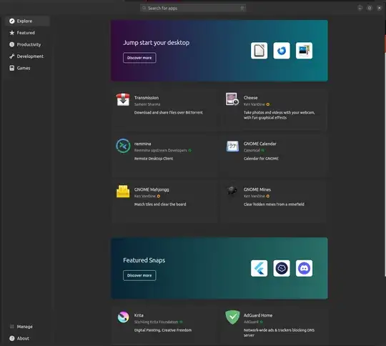Open the LibreOffice document icon in the banner
Image resolution: width=386 pixels, height=346 pixels.
coord(259,51)
